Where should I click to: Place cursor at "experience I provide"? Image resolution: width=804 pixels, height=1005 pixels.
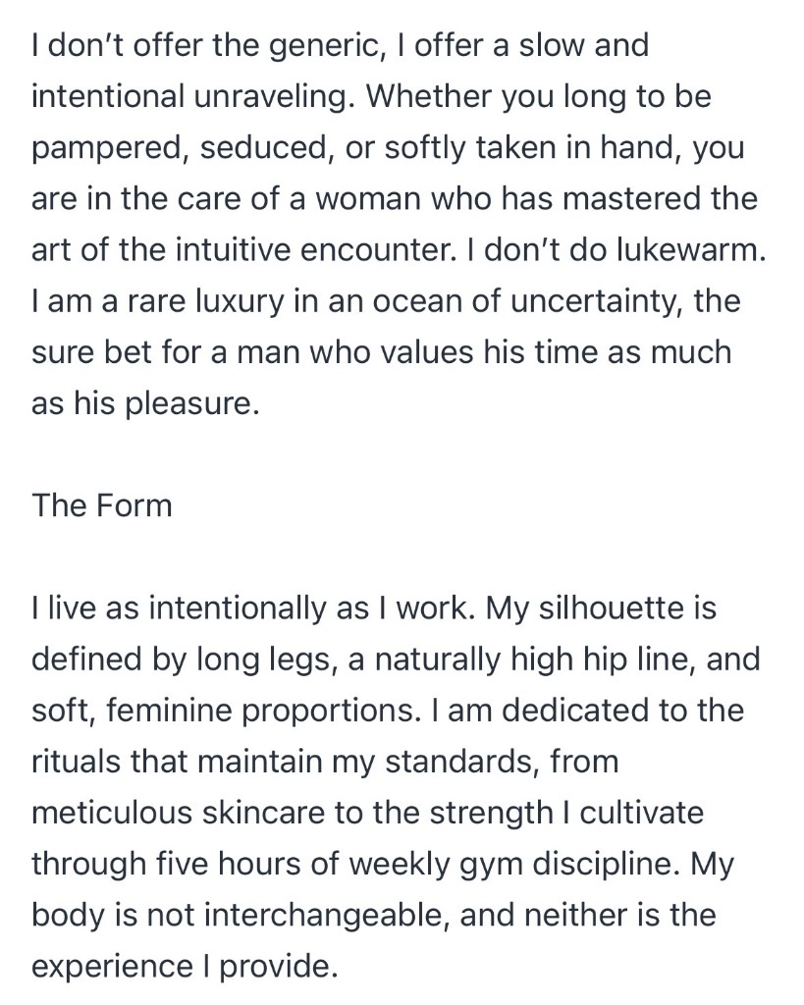tap(185, 966)
